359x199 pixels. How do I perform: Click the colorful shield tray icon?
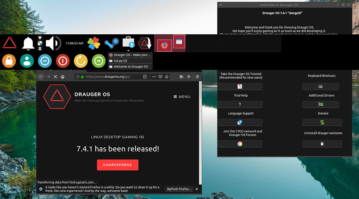[40, 43]
